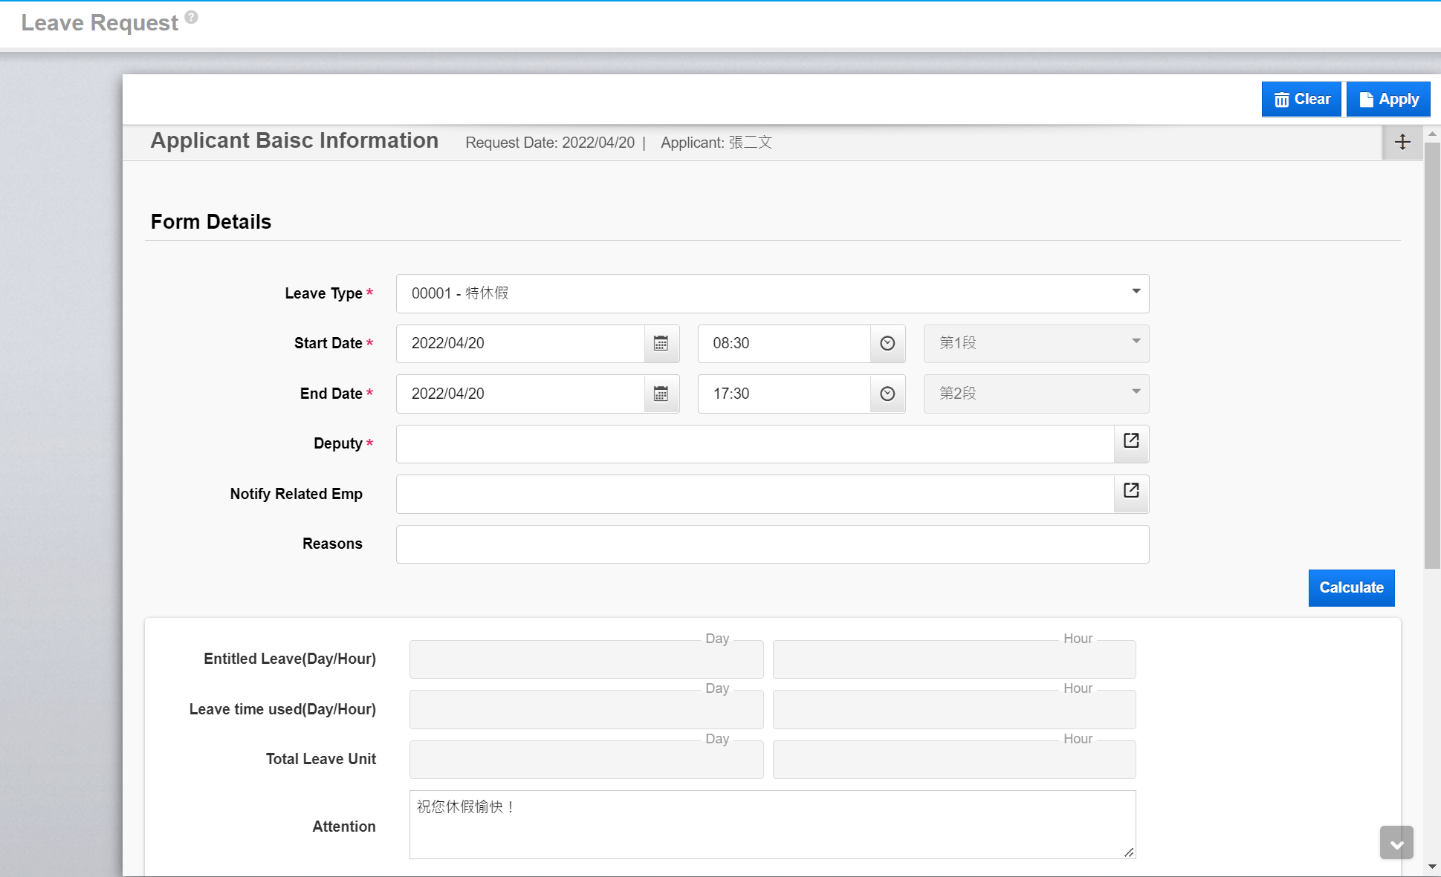Image resolution: width=1441 pixels, height=877 pixels.
Task: Click into the Deputy input field
Action: (754, 444)
